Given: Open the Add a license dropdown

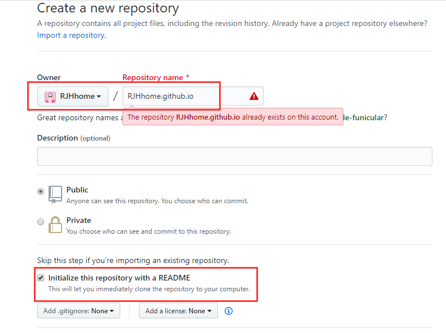Looking at the screenshot, I should pyautogui.click(x=178, y=310).
